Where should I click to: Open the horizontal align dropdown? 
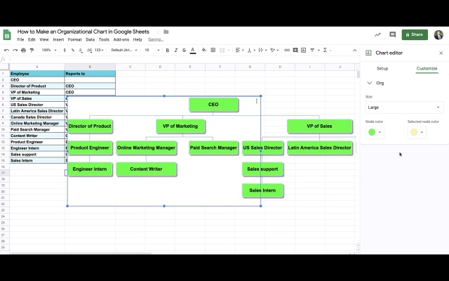[239, 50]
